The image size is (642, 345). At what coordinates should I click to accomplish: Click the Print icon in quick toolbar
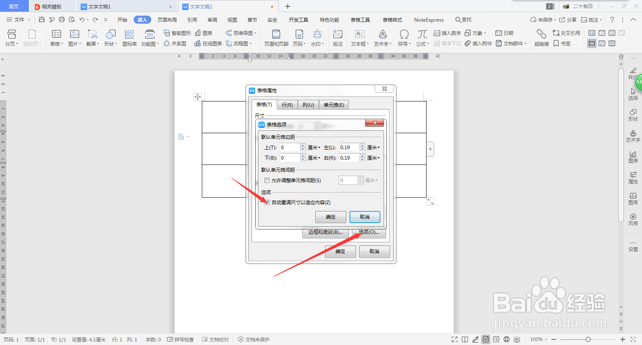point(62,19)
